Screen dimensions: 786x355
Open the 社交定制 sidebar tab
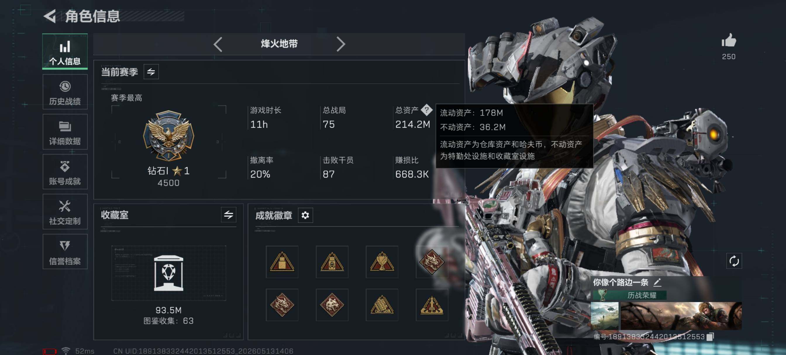point(65,212)
